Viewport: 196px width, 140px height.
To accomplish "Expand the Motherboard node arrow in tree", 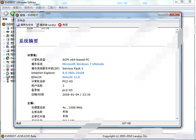I will tap(4, 32).
